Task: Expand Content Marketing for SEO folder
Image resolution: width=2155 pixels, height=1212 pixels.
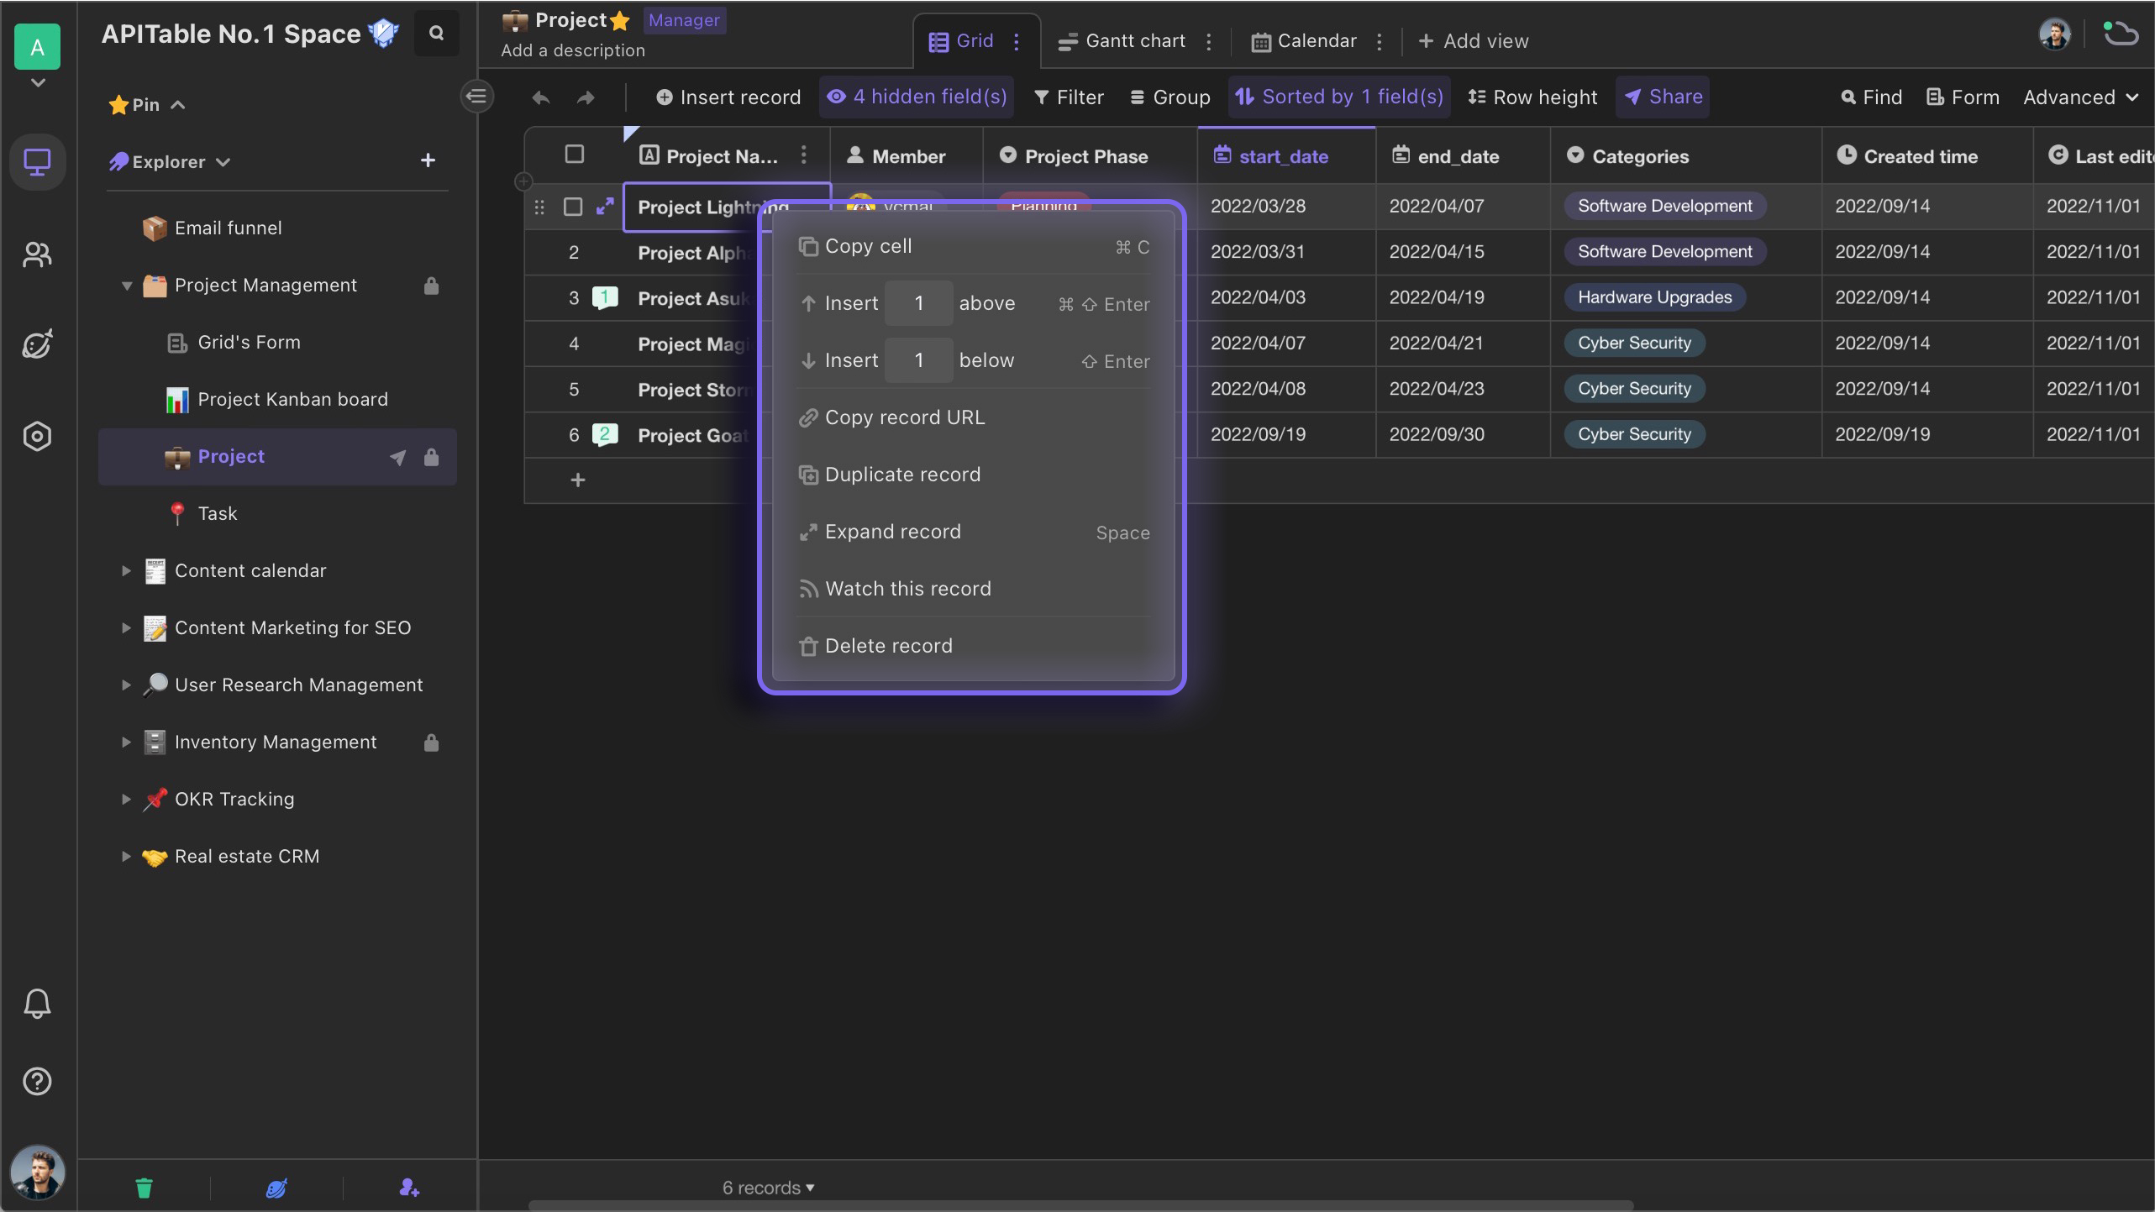Action: 126,628
